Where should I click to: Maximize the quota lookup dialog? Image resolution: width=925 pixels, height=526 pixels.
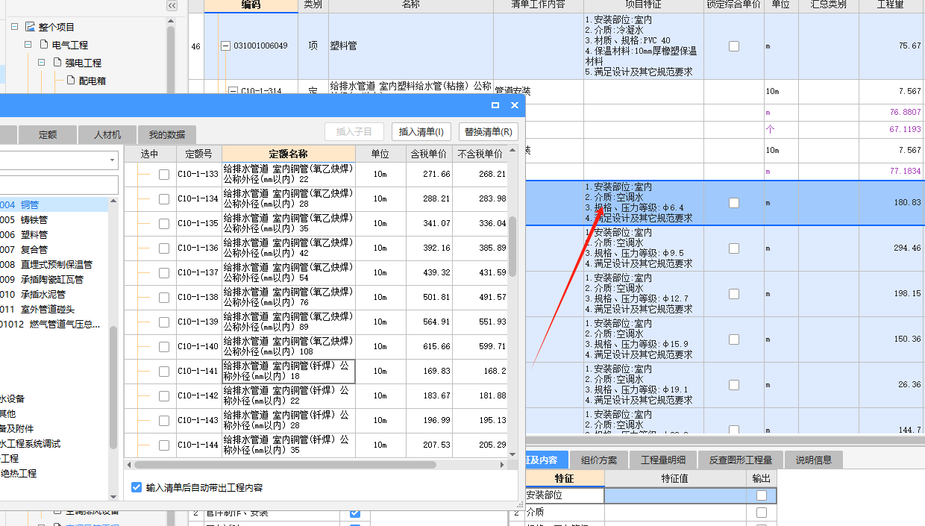tap(495, 105)
